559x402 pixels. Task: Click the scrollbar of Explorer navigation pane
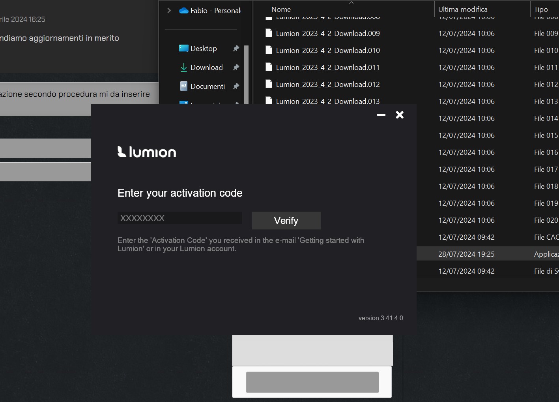[x=247, y=75]
